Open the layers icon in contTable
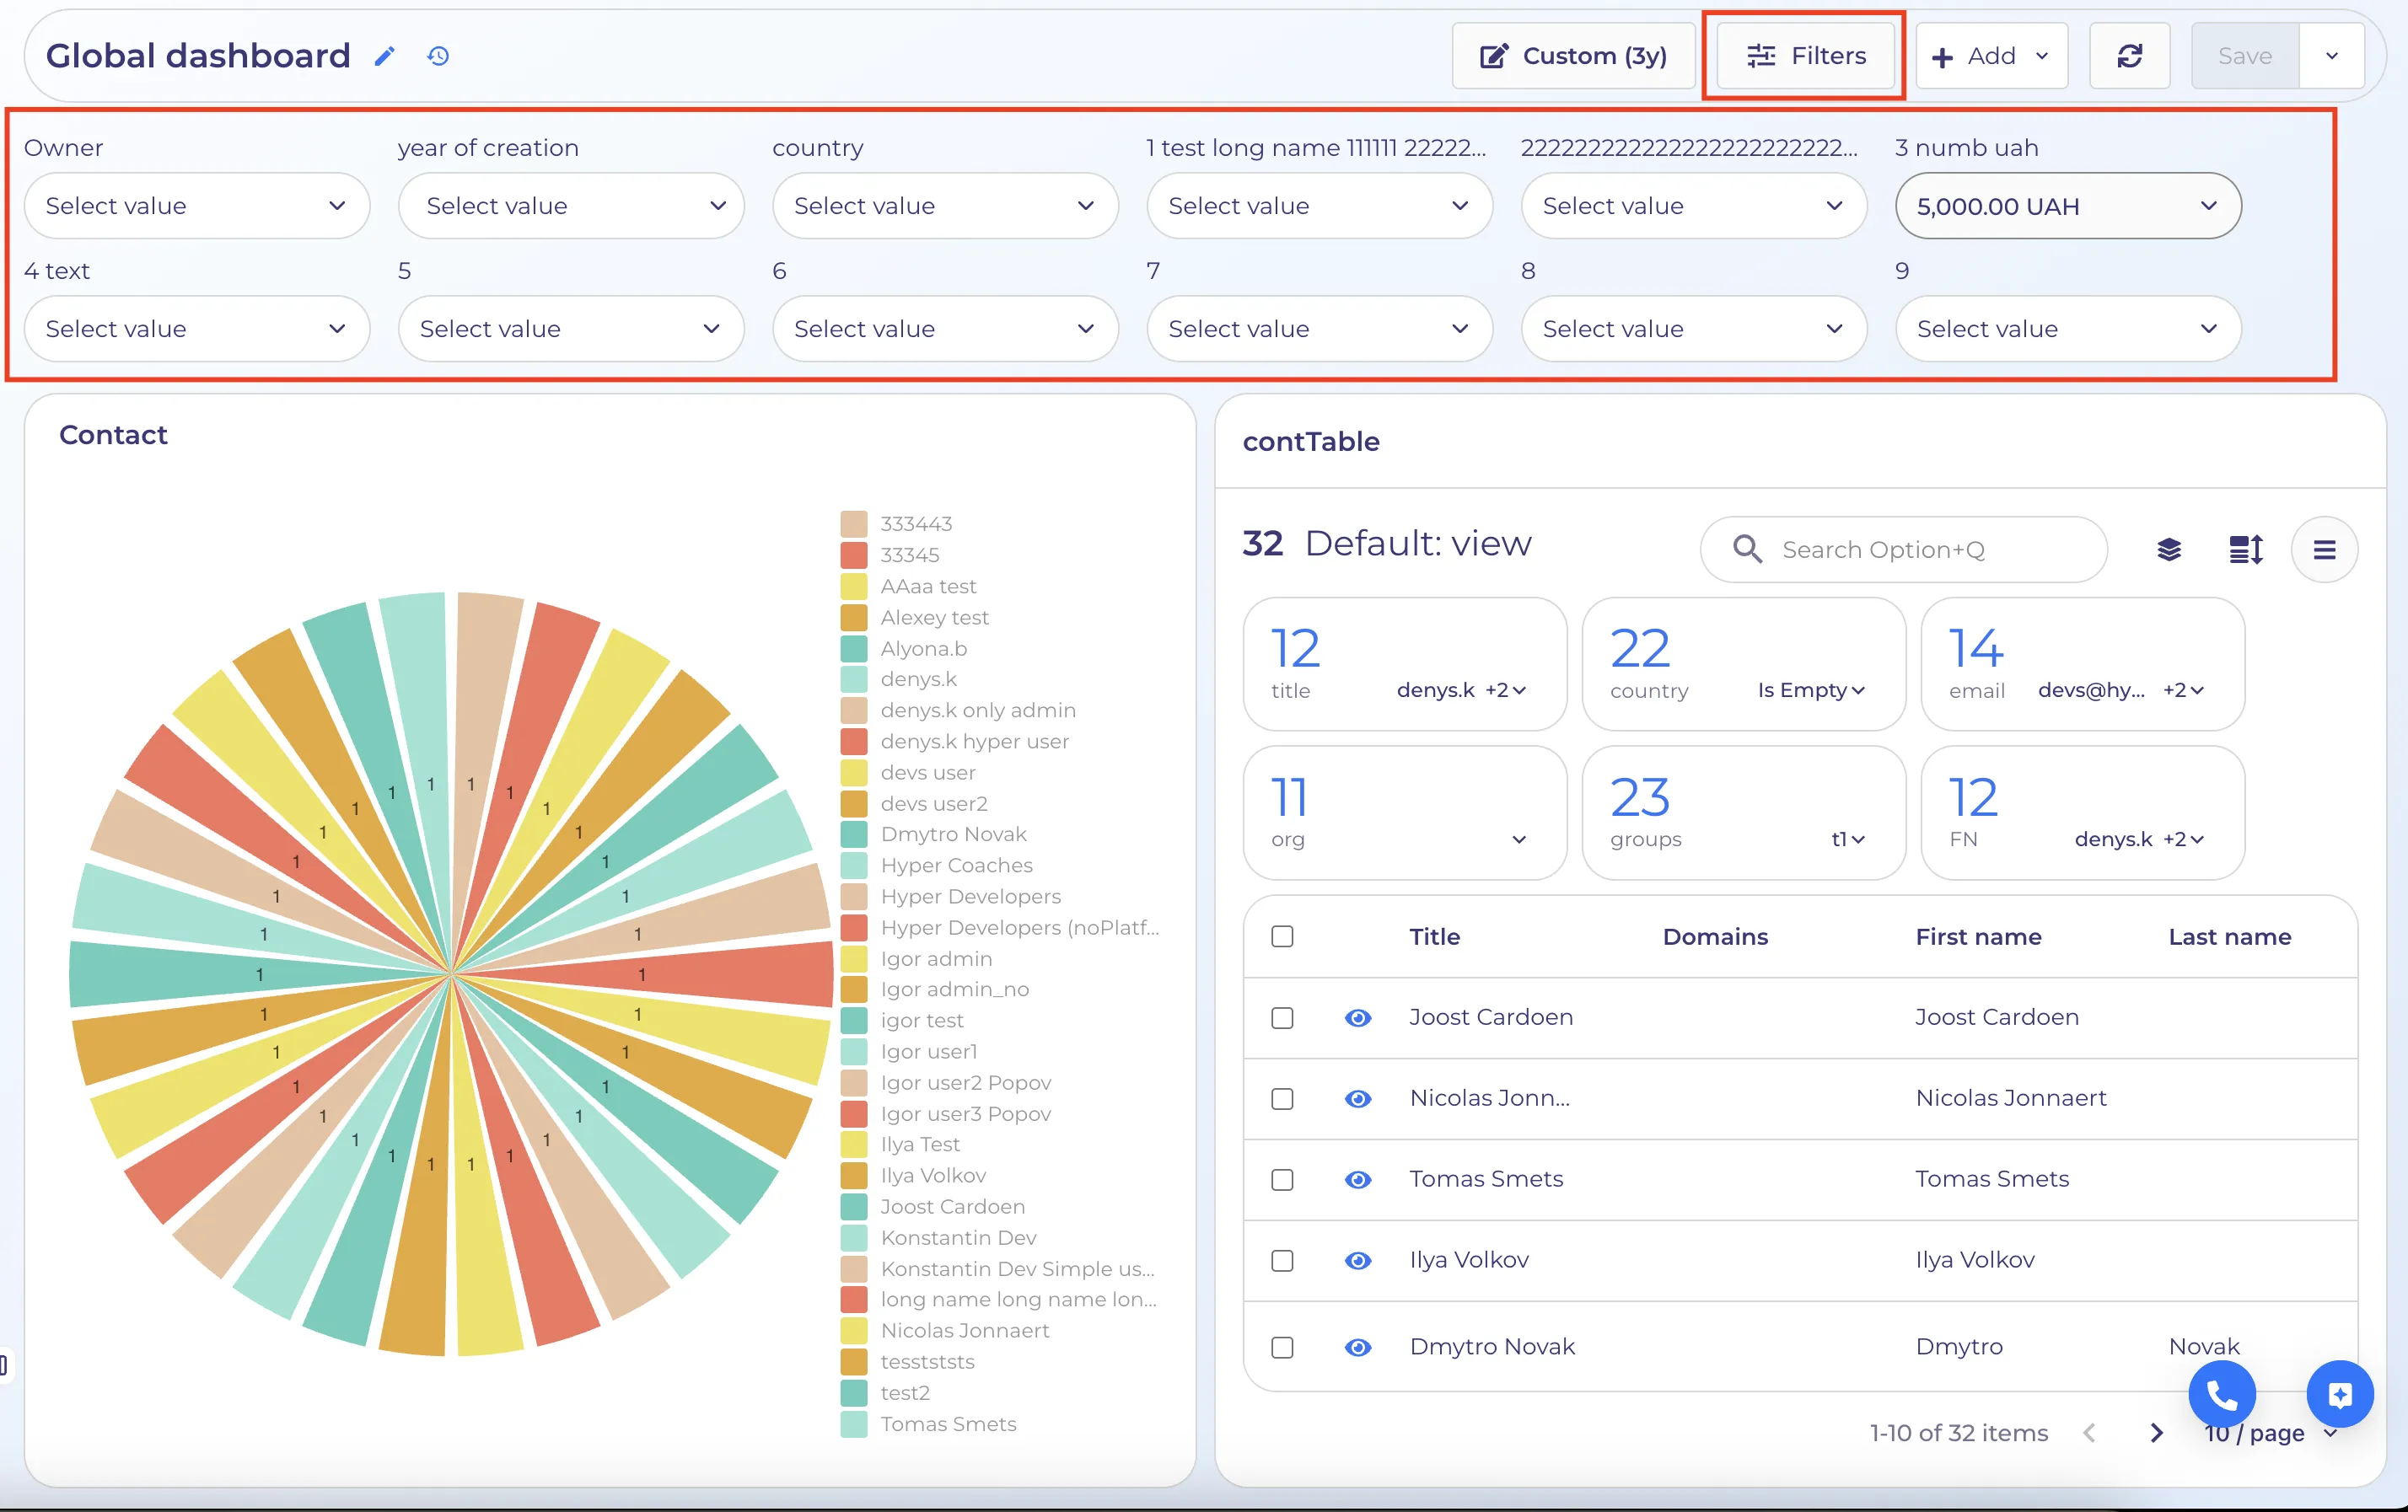 click(2168, 550)
